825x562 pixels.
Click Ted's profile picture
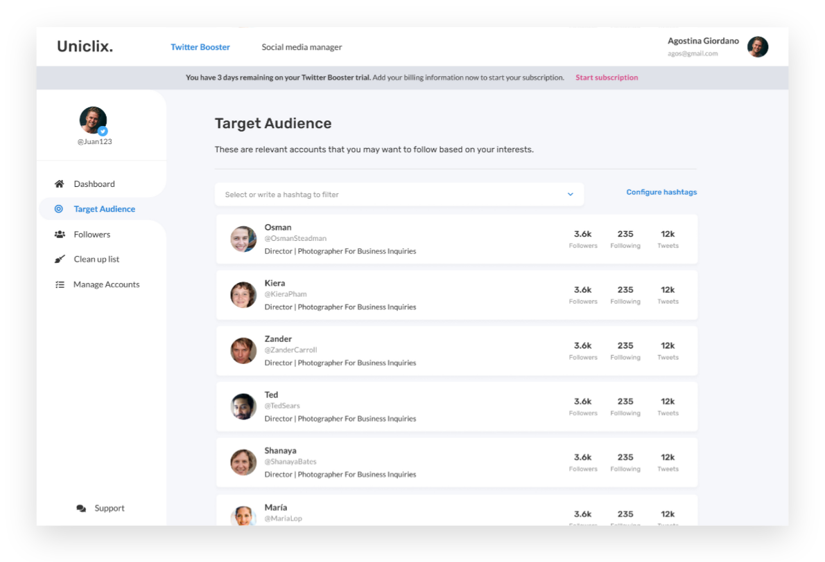(x=243, y=406)
